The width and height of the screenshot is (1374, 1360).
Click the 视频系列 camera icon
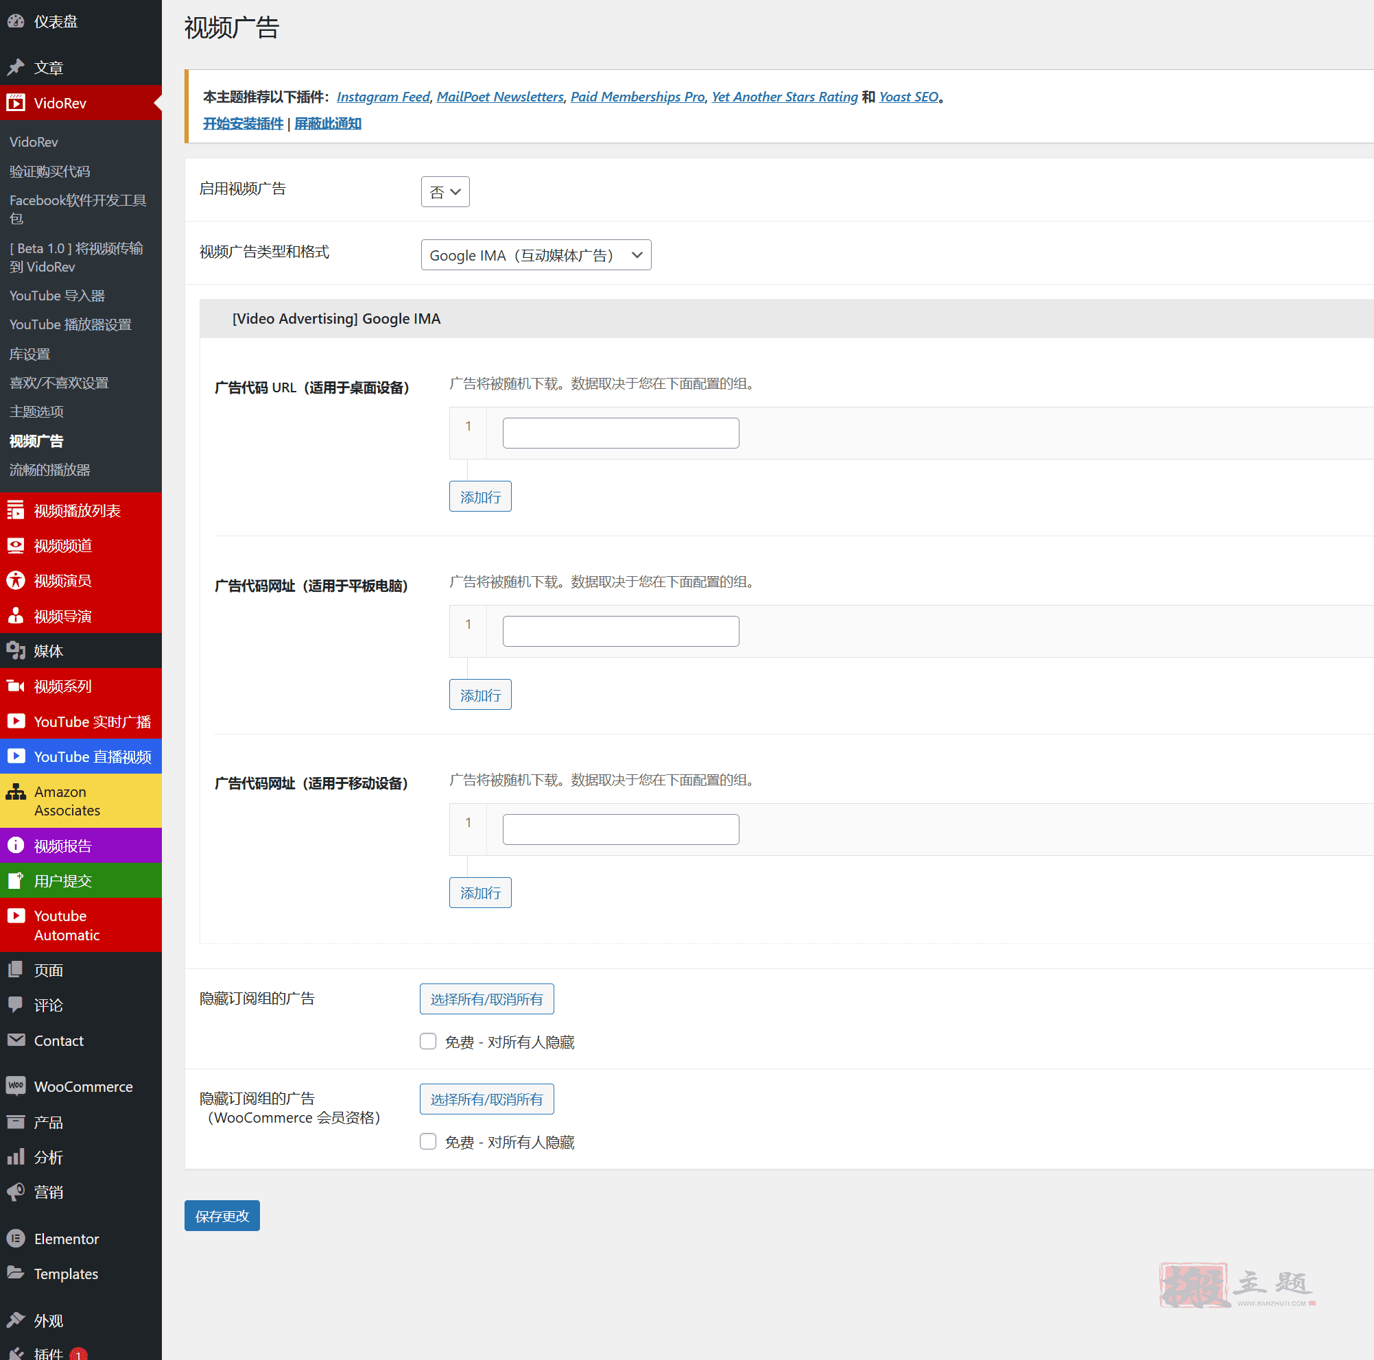point(16,686)
